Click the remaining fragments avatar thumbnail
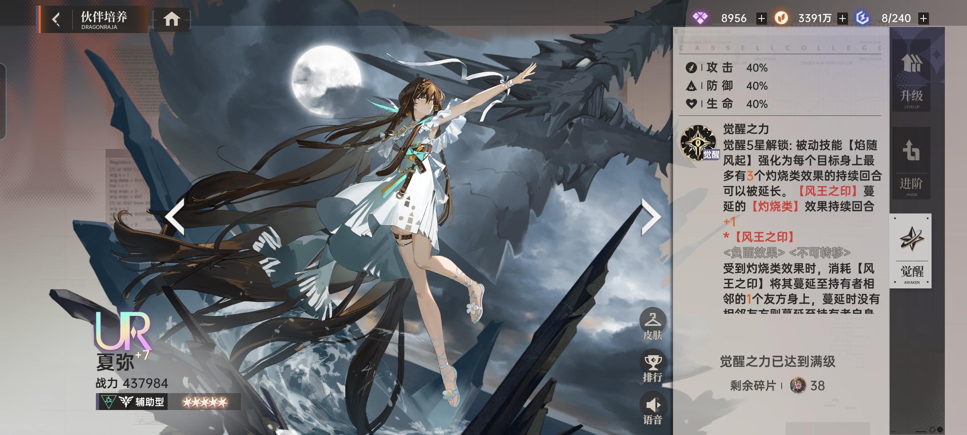The height and width of the screenshot is (435, 967). [798, 385]
